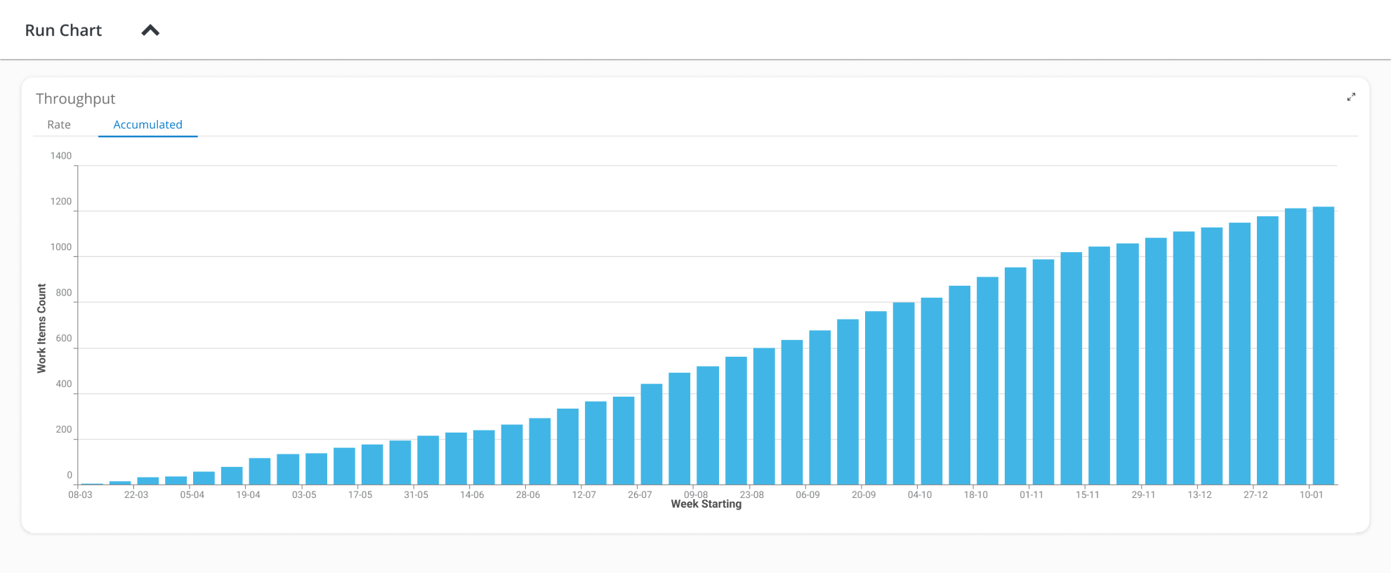Click the 1200 y-axis value
The width and height of the screenshot is (1391, 573).
pyautogui.click(x=61, y=202)
